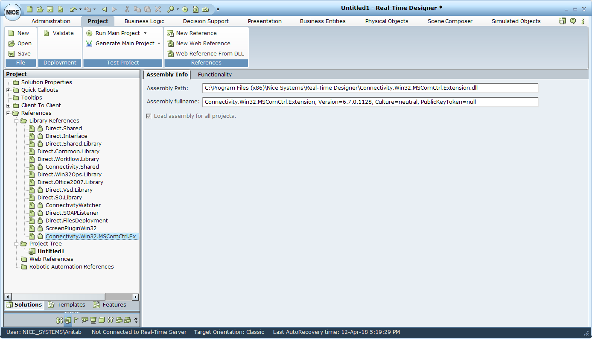
Task: Switch to the Business Logic ribbon tab
Action: (x=144, y=21)
